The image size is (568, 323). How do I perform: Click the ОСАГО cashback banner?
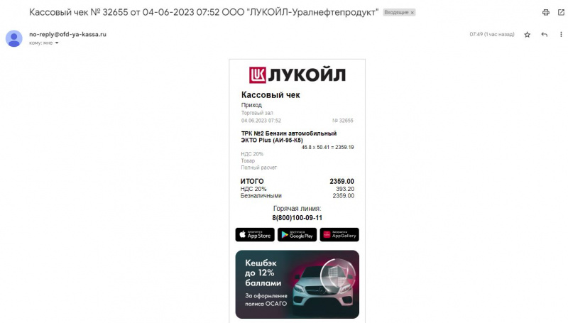(x=297, y=284)
